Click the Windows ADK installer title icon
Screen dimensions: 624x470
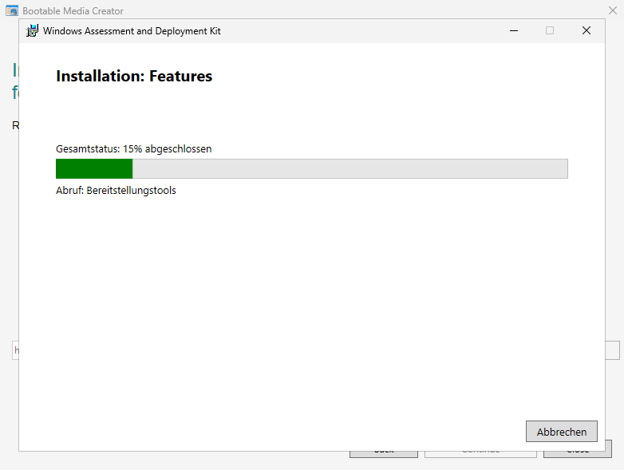pos(32,30)
